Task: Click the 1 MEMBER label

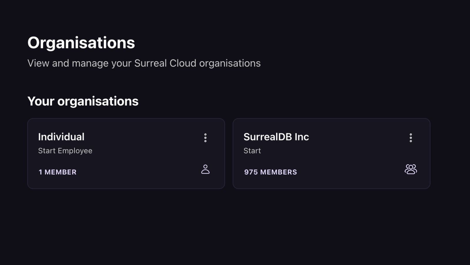Action: pos(58,172)
